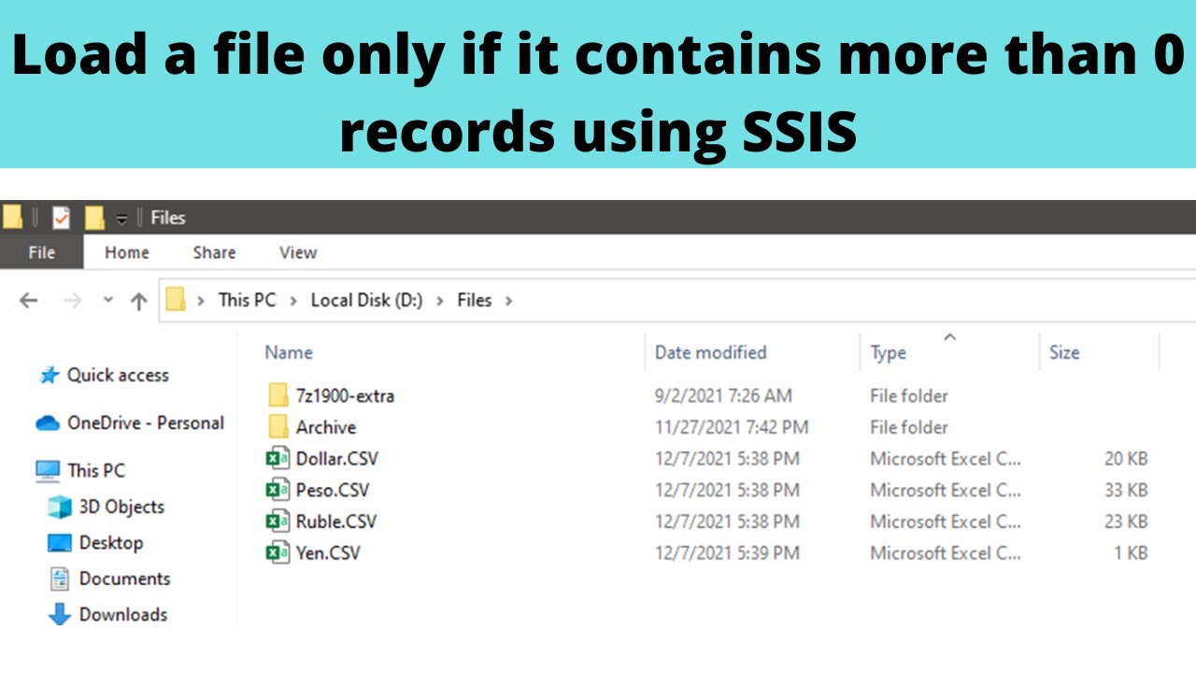
Task: Select the Yen.CSV Excel file icon
Action: (x=278, y=552)
